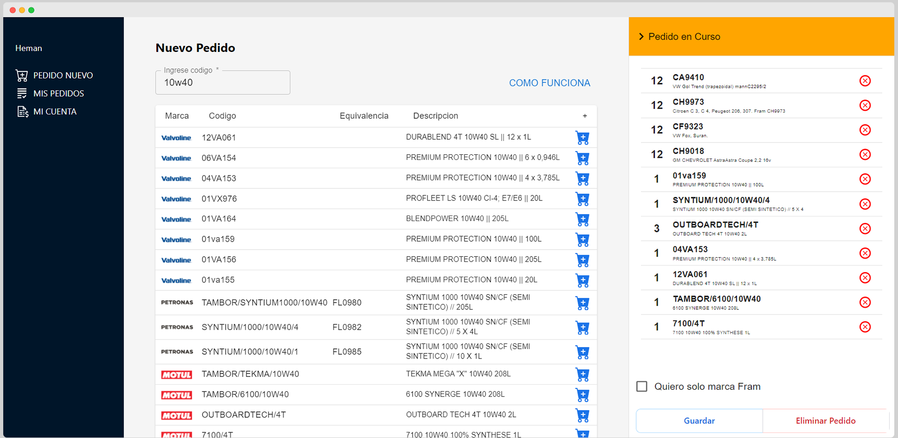Add OUTBOARDTECH/4T row to cart

(582, 415)
